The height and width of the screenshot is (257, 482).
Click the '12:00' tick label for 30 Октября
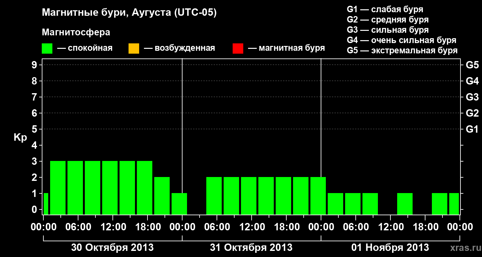click(x=113, y=227)
